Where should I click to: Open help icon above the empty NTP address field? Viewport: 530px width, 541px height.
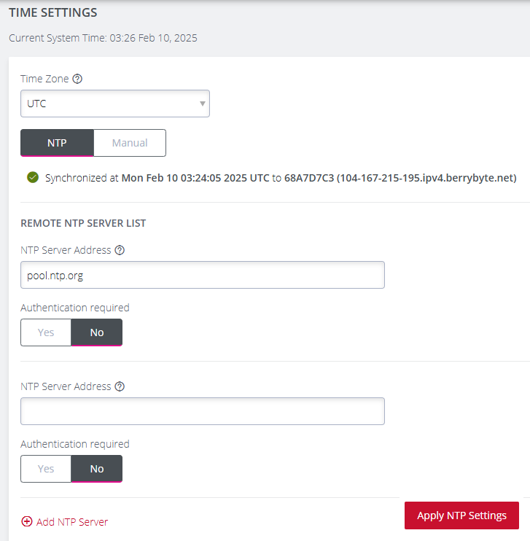(x=120, y=386)
